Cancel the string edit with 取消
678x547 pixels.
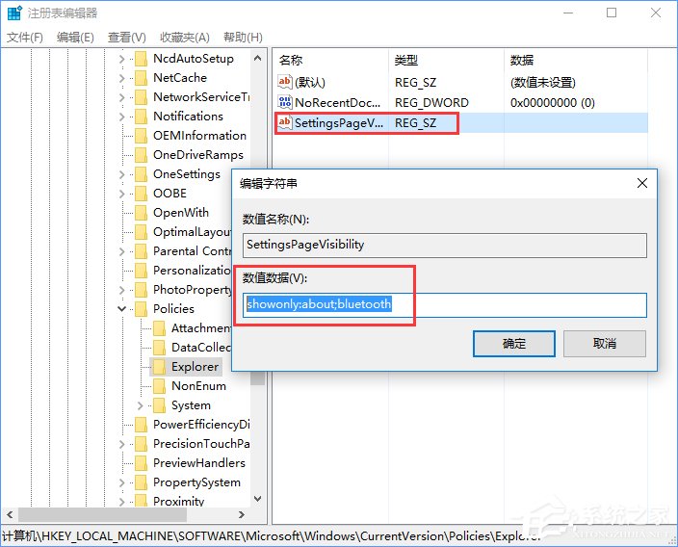(x=605, y=344)
